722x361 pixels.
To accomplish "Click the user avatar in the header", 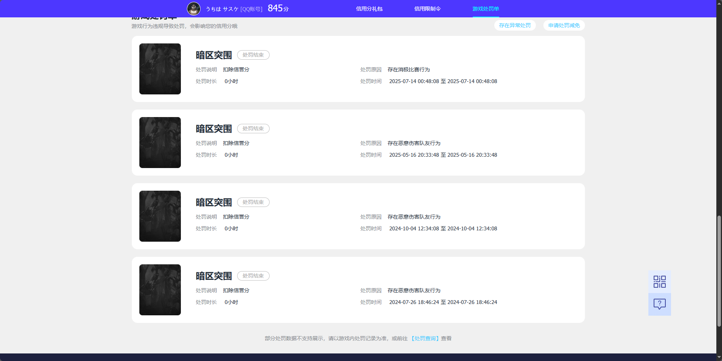I will coord(194,9).
